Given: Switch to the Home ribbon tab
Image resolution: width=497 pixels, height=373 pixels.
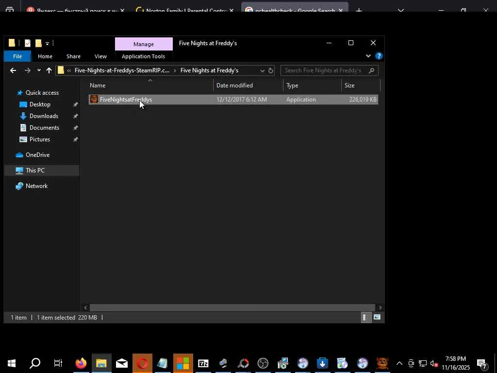Looking at the screenshot, I should pyautogui.click(x=45, y=56).
